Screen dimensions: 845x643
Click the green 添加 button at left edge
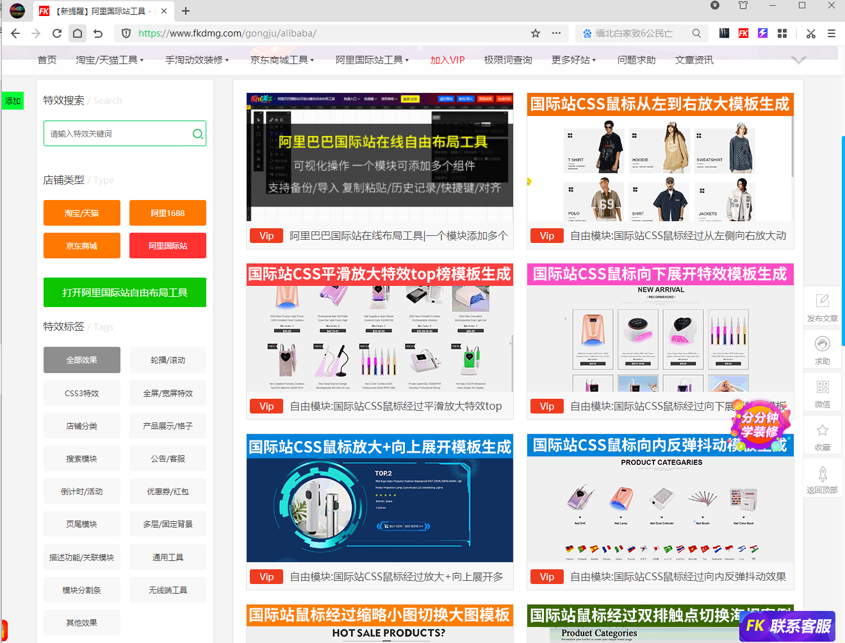(x=13, y=101)
